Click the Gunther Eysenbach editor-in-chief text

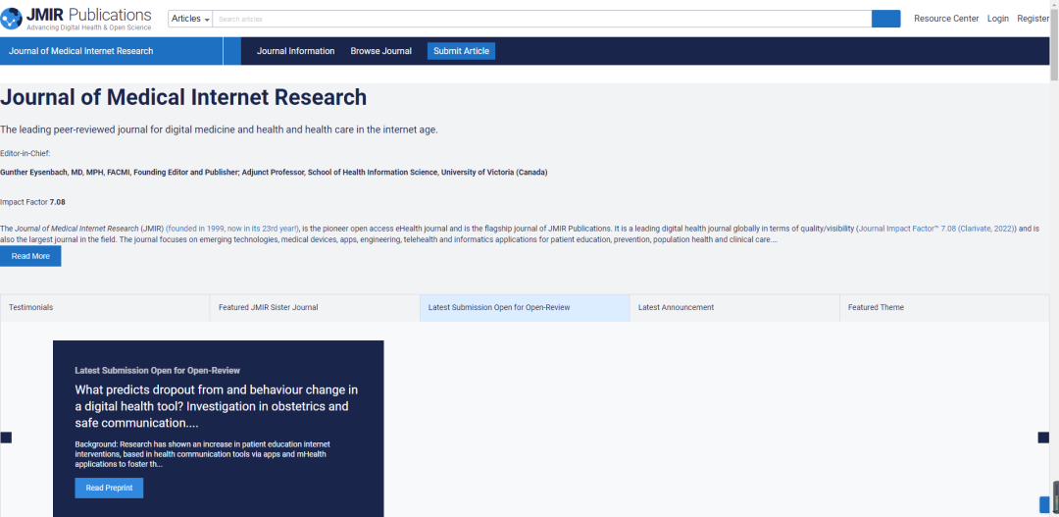tap(274, 173)
